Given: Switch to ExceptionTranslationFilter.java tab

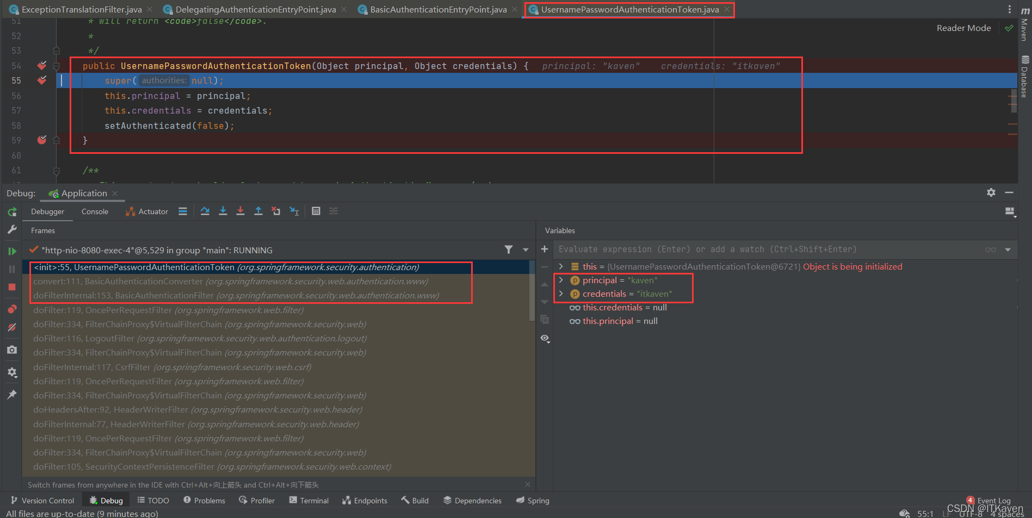Looking at the screenshot, I should pos(82,9).
